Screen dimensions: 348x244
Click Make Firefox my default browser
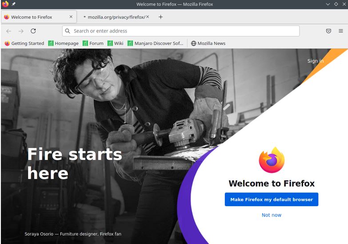(x=272, y=200)
